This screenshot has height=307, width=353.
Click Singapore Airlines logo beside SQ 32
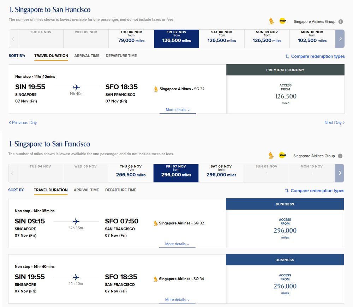(156, 223)
